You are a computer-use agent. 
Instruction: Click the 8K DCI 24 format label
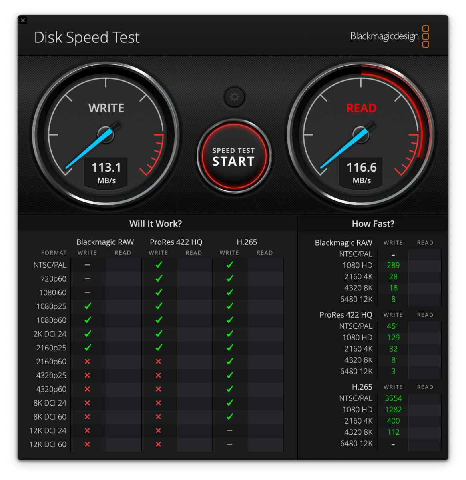pos(50,403)
